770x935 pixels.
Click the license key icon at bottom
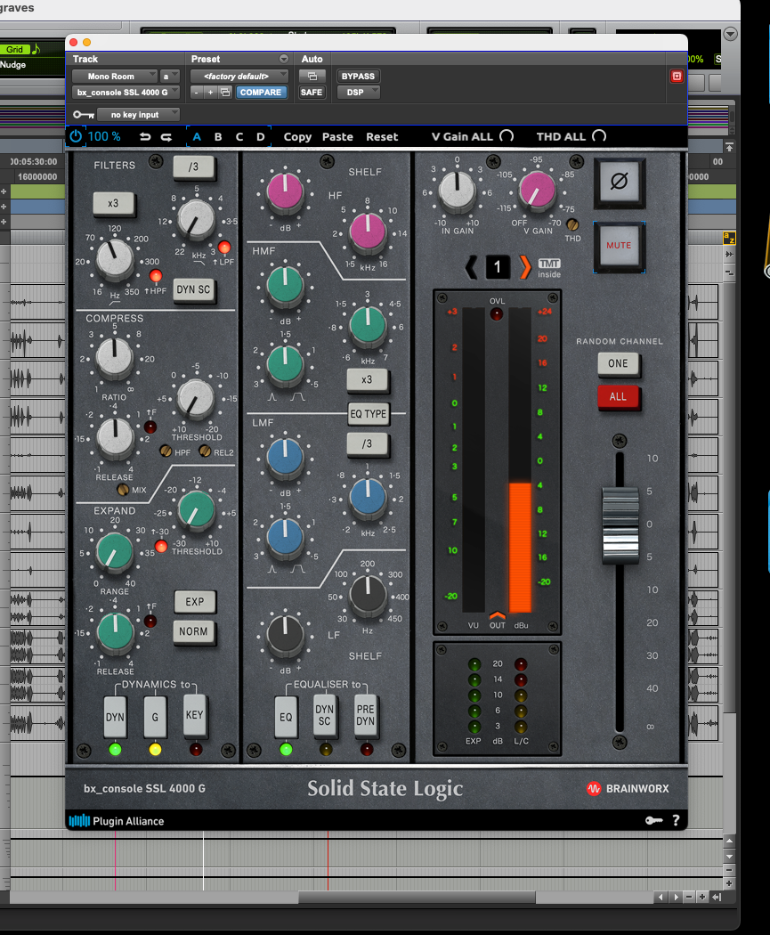[653, 820]
